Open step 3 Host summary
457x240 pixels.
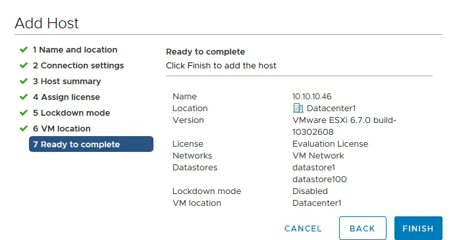(x=67, y=81)
